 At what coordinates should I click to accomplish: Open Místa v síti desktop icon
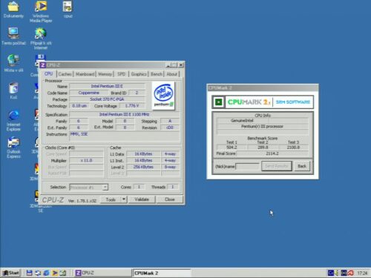pyautogui.click(x=13, y=64)
